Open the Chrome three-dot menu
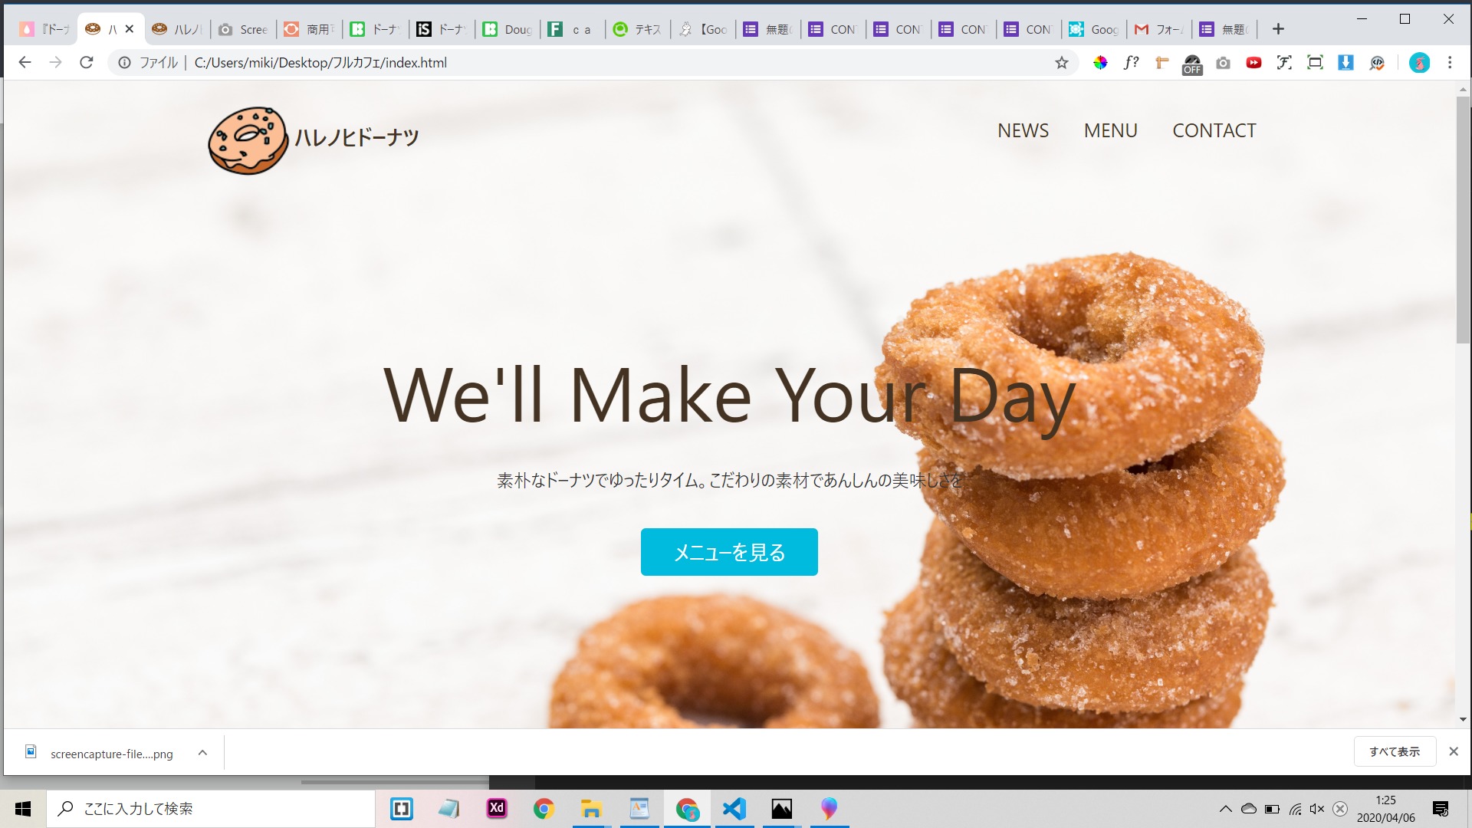1472x828 pixels. 1450,63
